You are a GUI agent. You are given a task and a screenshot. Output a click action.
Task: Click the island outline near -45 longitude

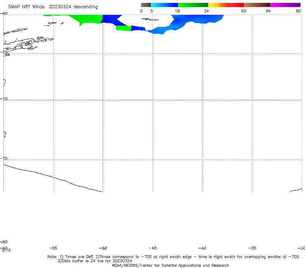(150, 19)
